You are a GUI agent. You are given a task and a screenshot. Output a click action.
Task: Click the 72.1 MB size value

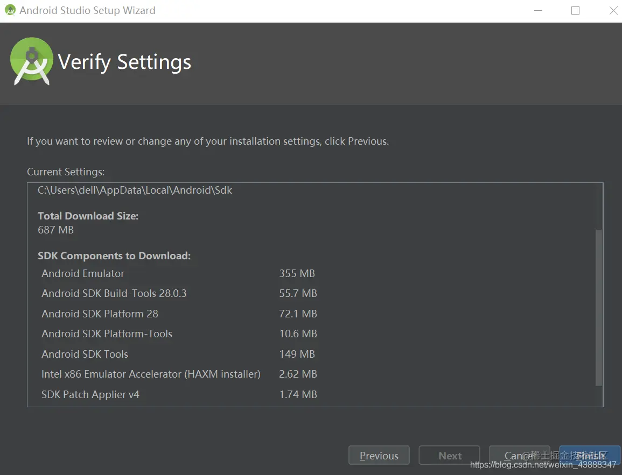[x=298, y=314]
